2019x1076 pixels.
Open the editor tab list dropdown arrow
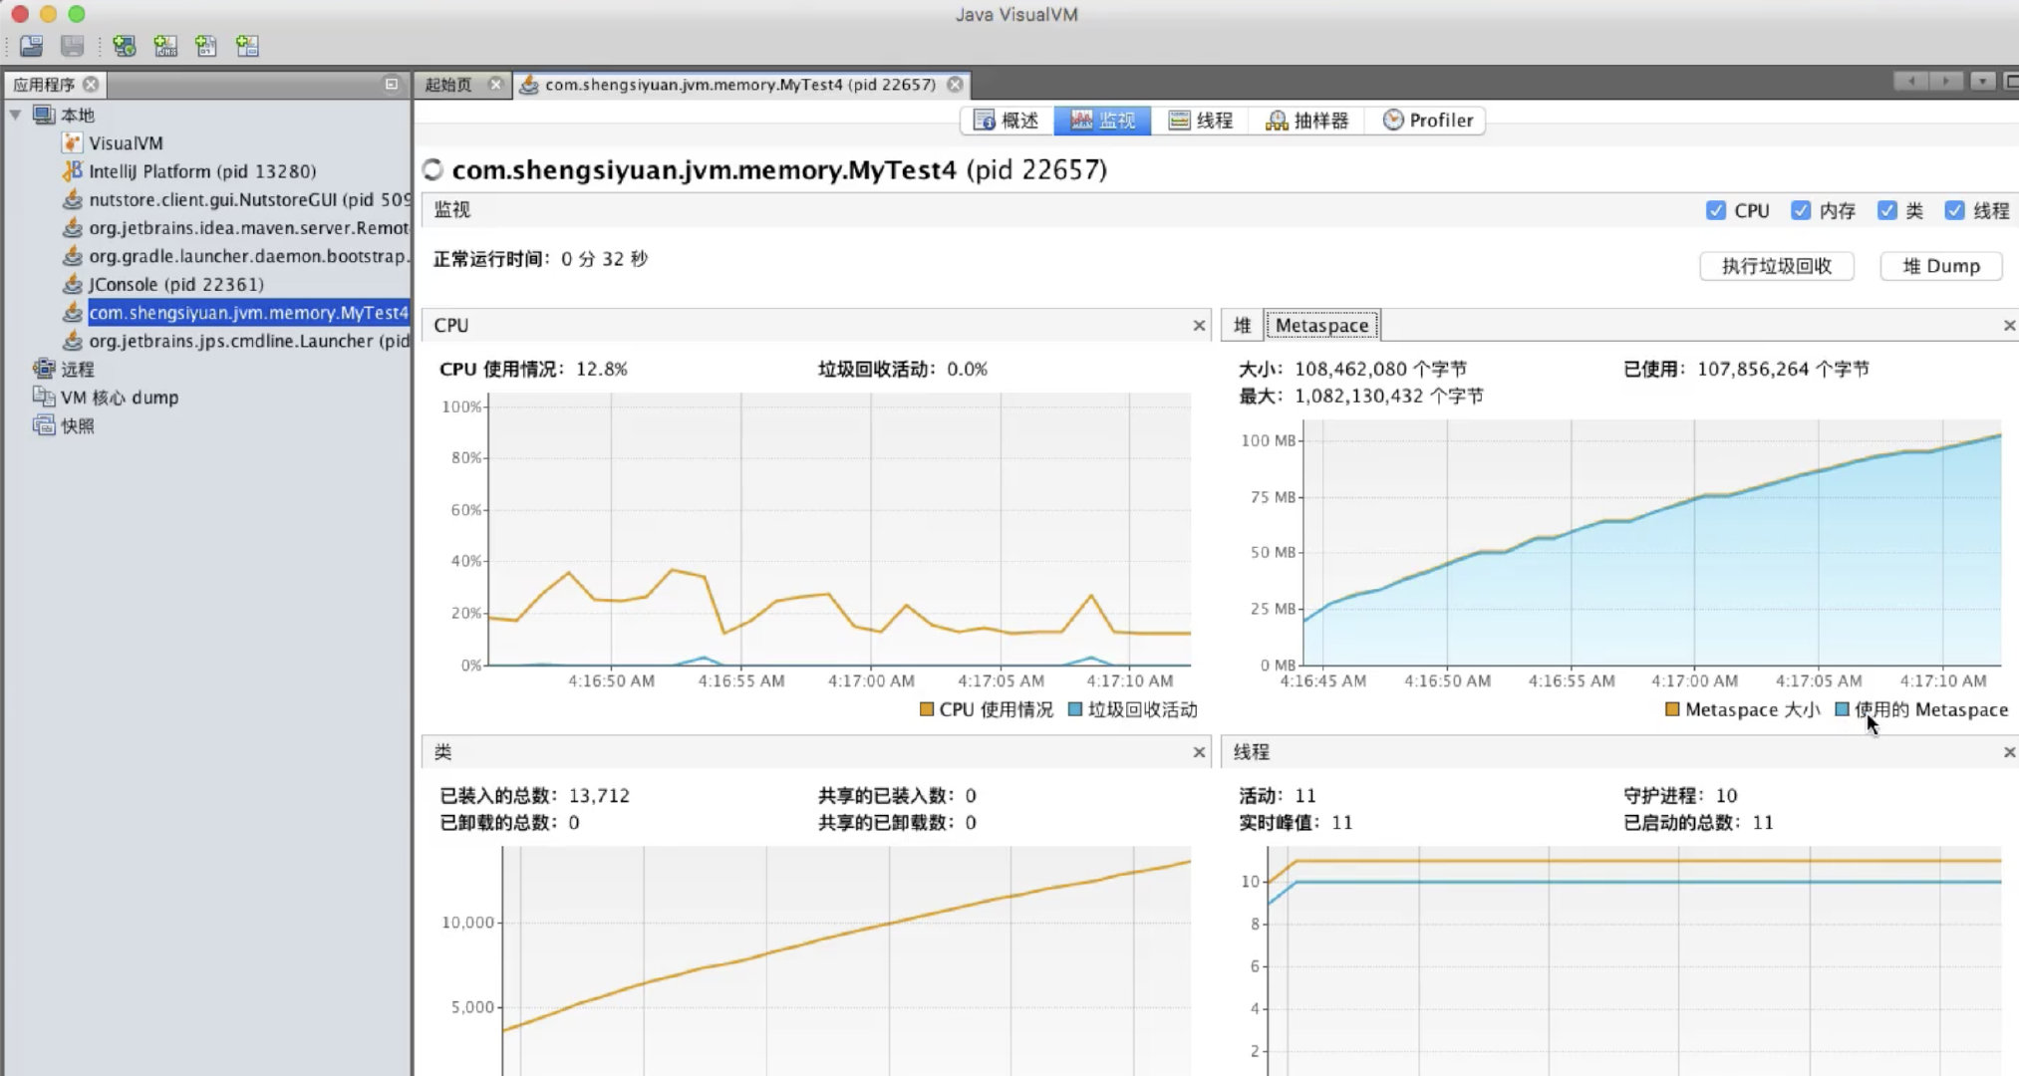tap(1983, 82)
